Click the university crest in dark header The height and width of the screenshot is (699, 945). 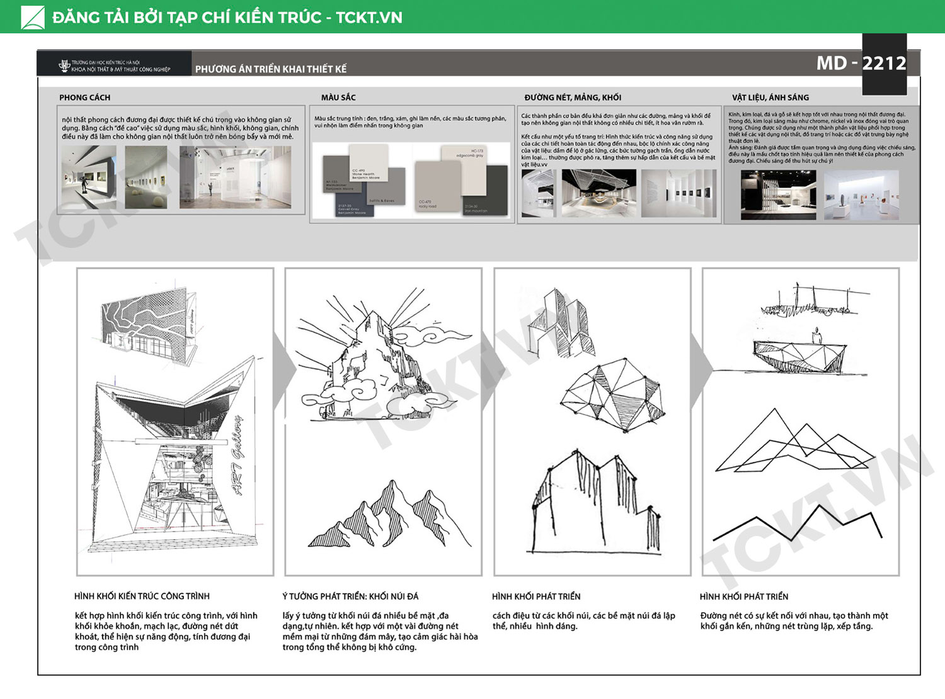[x=64, y=65]
